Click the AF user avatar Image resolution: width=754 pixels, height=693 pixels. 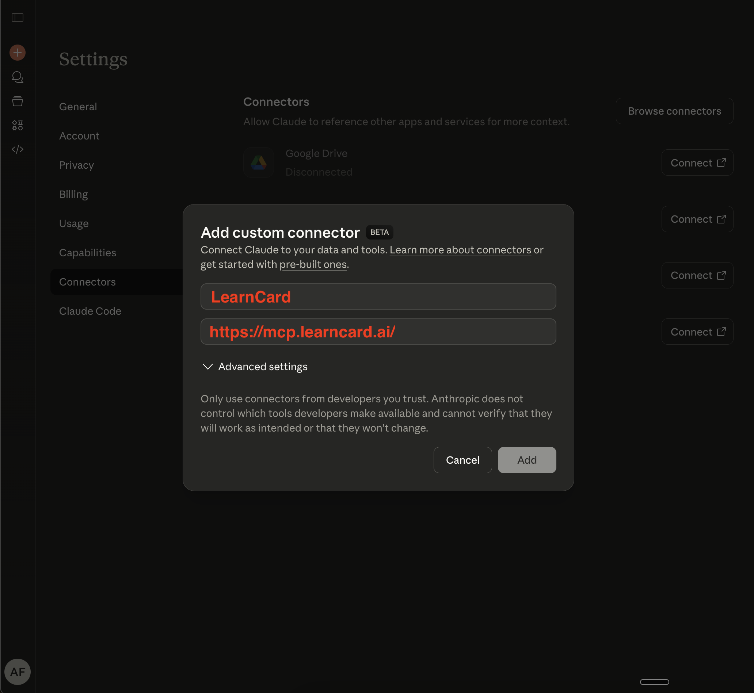coord(17,671)
